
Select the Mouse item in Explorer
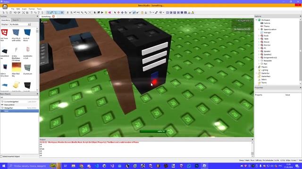[x=267, y=42]
